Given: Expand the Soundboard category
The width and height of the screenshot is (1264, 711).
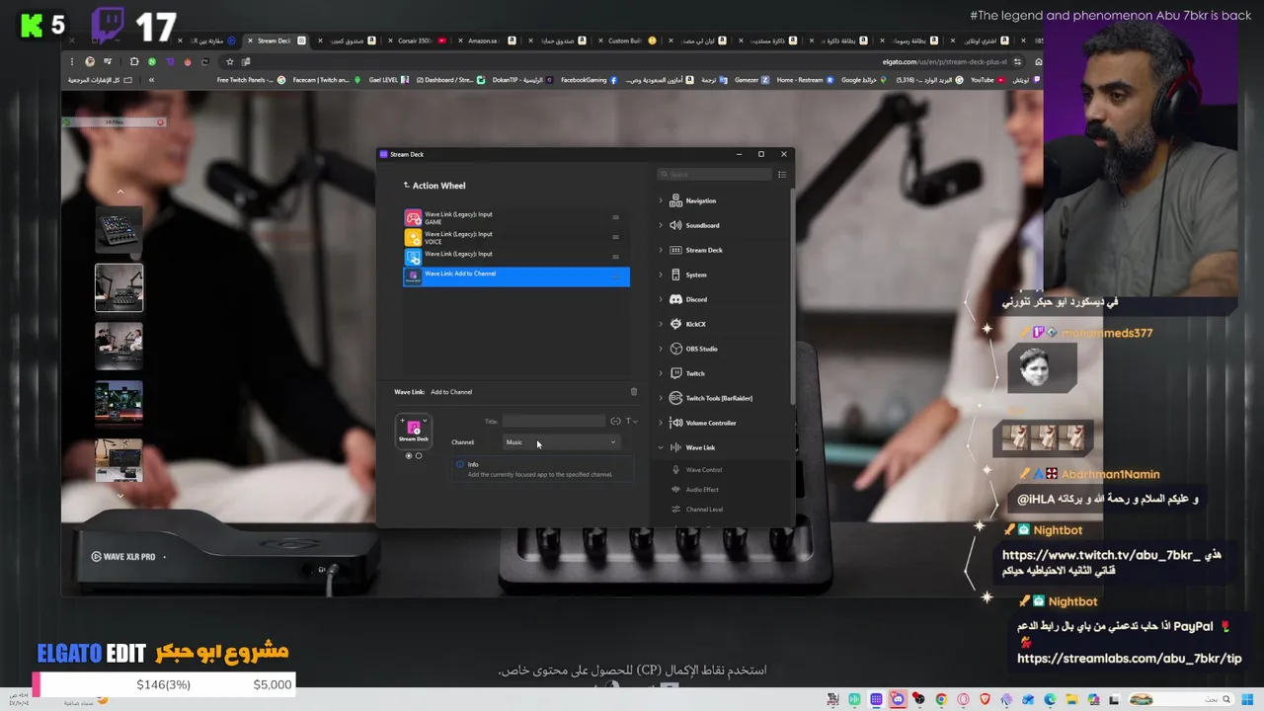Looking at the screenshot, I should coord(661,225).
